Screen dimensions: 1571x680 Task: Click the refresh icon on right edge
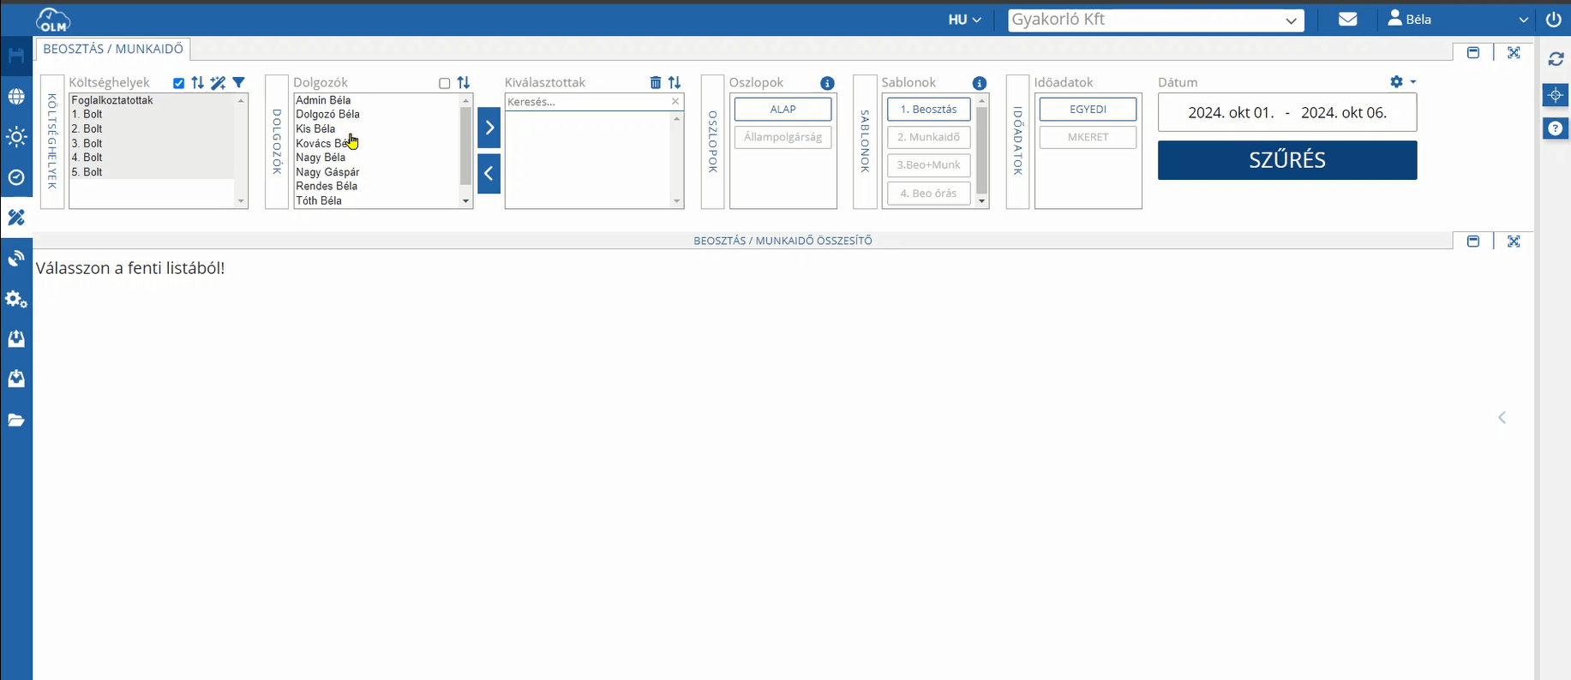(x=1556, y=60)
